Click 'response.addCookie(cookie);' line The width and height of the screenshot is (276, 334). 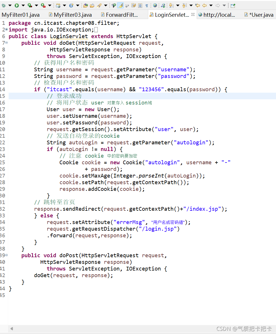tap(102, 189)
